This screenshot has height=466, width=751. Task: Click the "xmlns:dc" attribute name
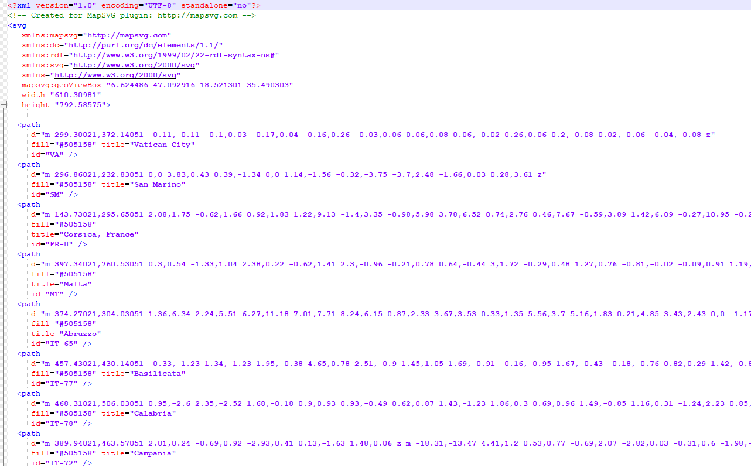(x=40, y=45)
